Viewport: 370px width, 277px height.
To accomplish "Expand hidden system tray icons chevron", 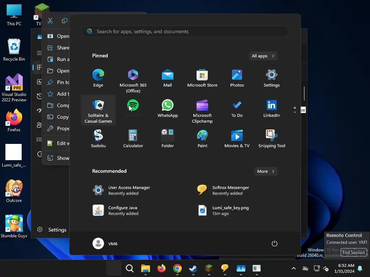I will [x=294, y=268].
